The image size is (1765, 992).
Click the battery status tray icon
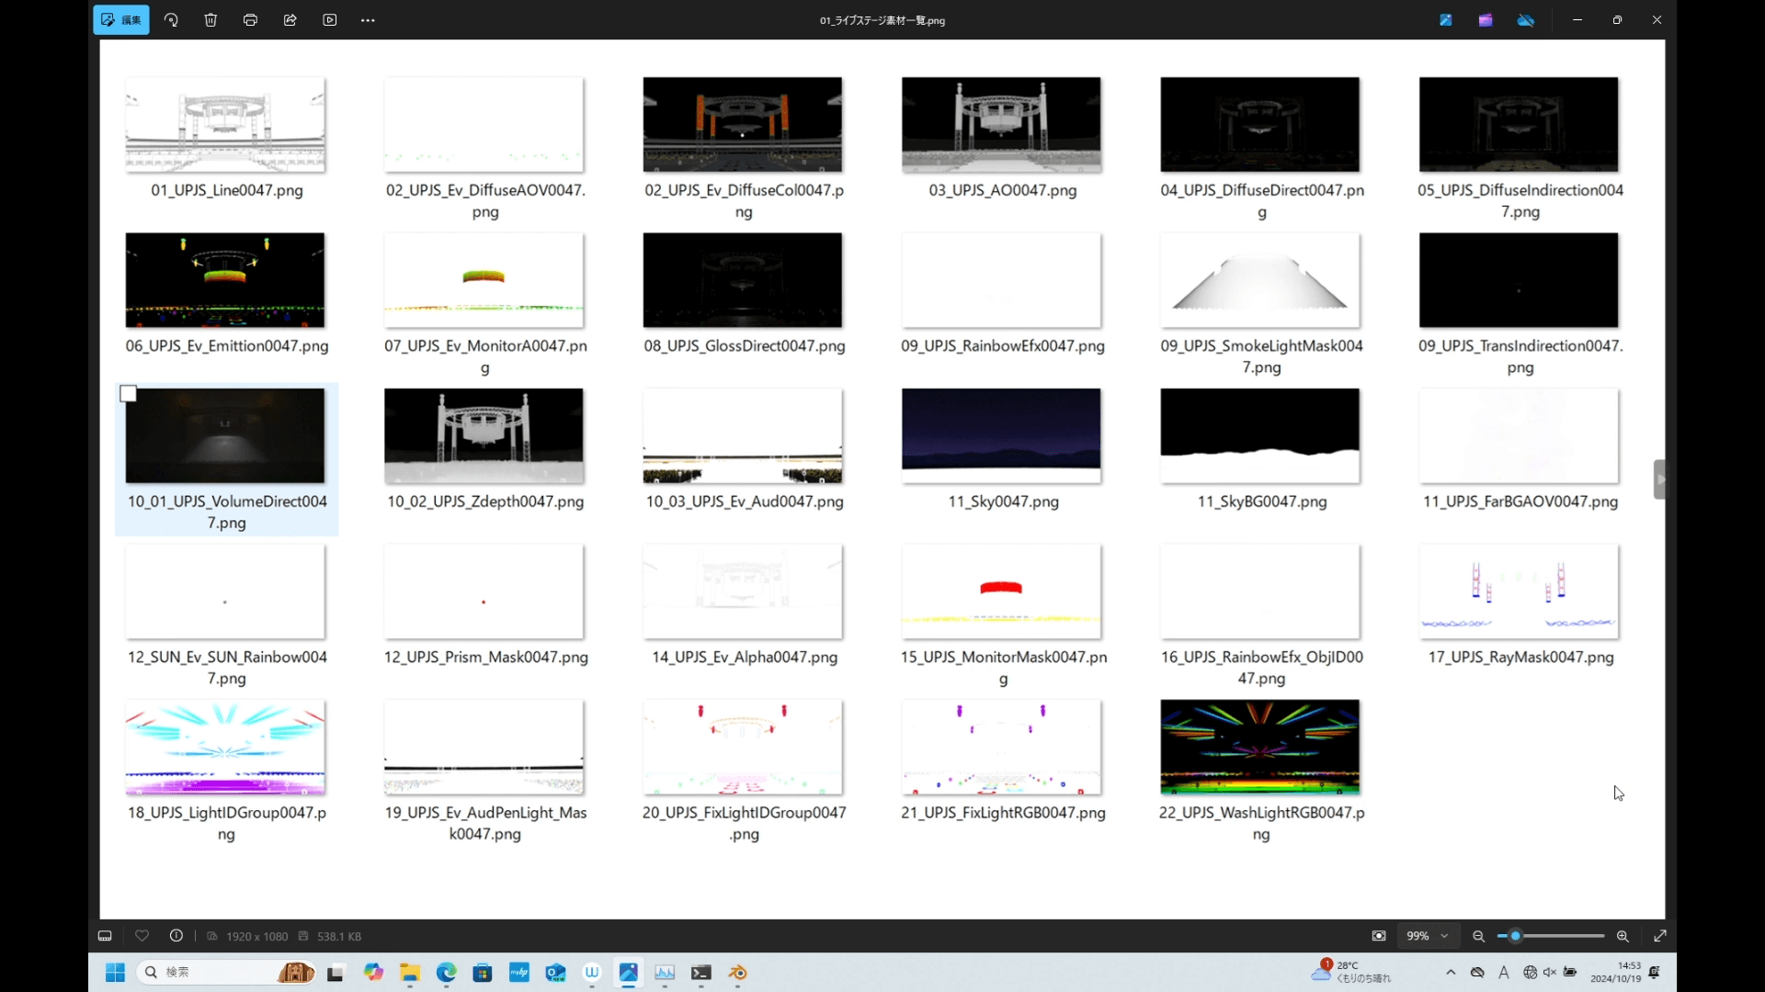(x=1570, y=972)
